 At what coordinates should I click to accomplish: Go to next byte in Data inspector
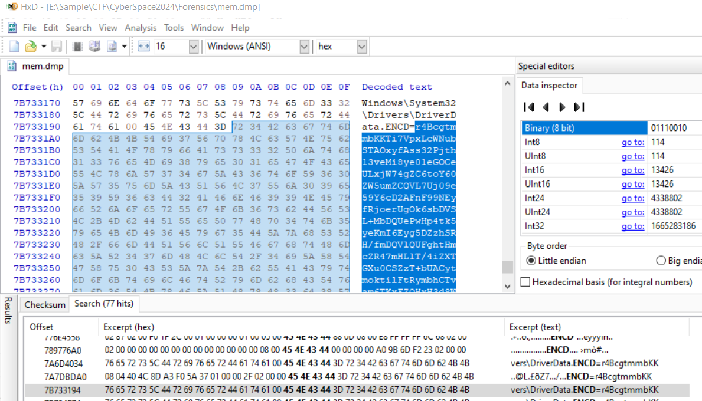(562, 107)
